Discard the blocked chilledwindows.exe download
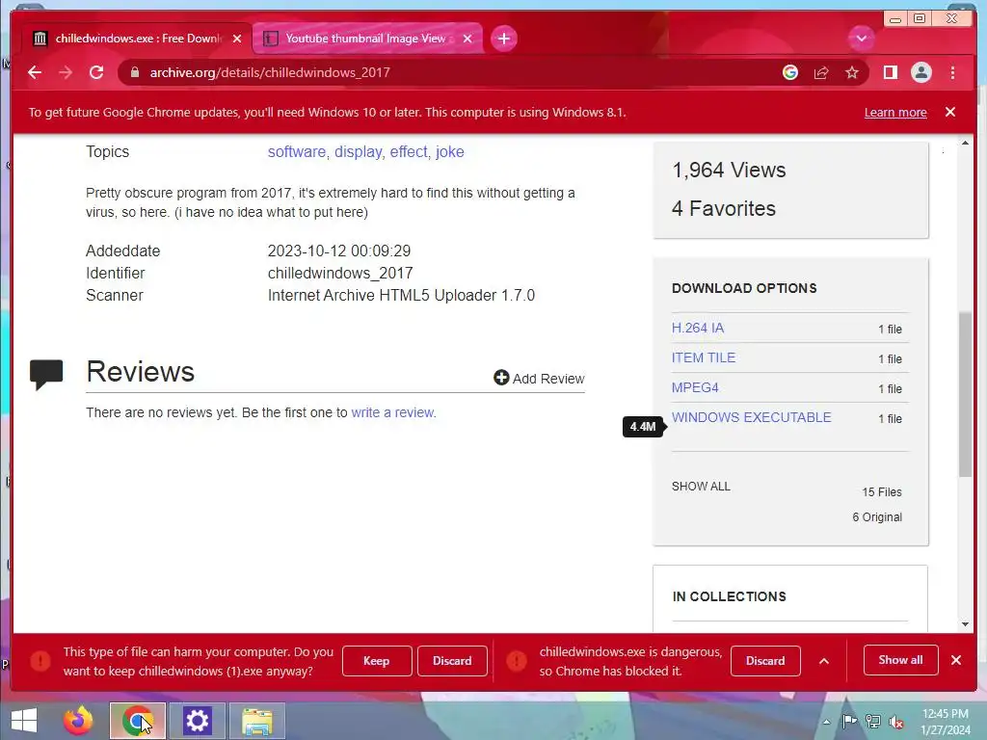The image size is (987, 740). [765, 661]
